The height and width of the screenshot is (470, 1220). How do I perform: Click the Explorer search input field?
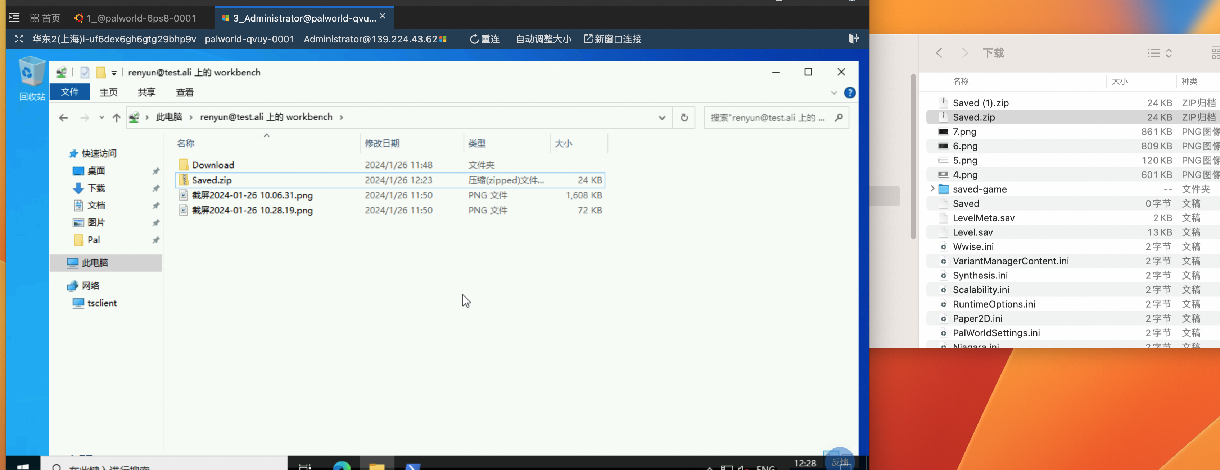(x=767, y=118)
